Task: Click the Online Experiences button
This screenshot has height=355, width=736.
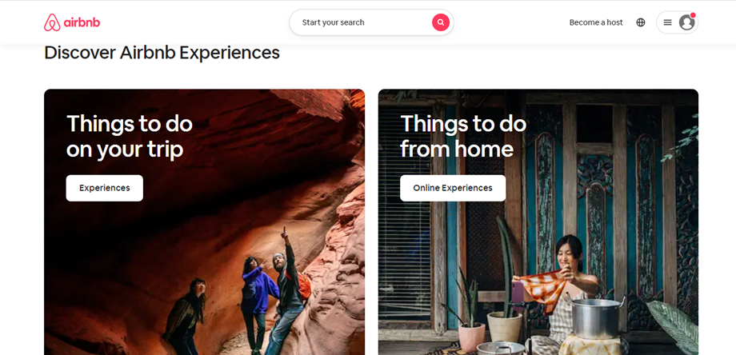Action: 453,188
